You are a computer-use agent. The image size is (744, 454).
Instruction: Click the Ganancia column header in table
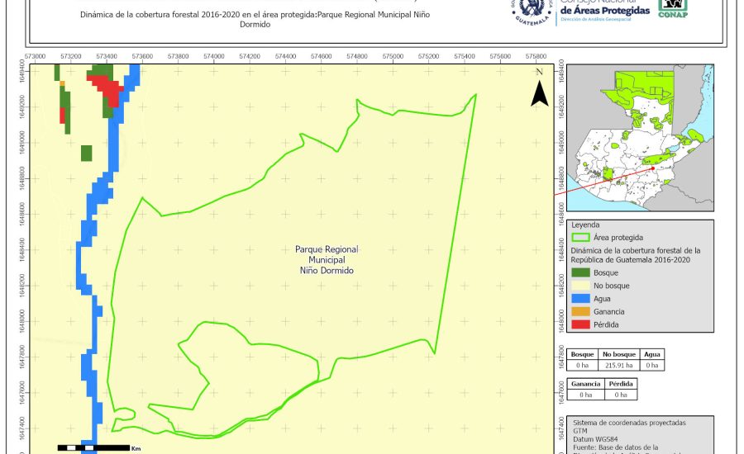tap(586, 384)
